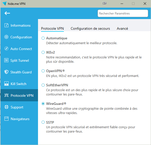Image resolution: width=151 pixels, height=145 pixels.
Task: Switch to Configuration de secours tab
Action: (90, 29)
